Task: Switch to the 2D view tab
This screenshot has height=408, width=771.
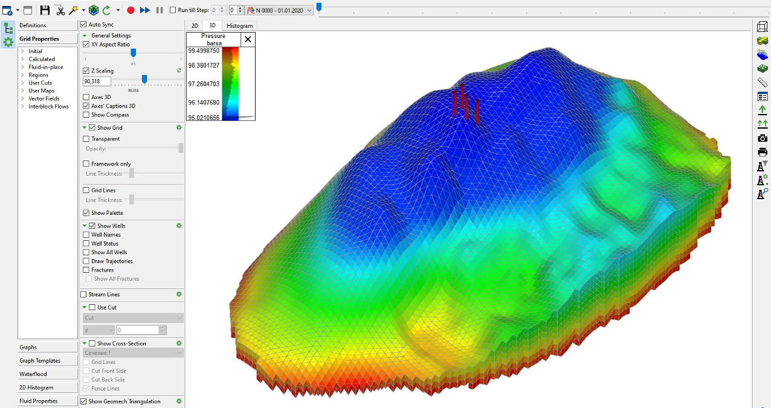Action: click(x=195, y=25)
